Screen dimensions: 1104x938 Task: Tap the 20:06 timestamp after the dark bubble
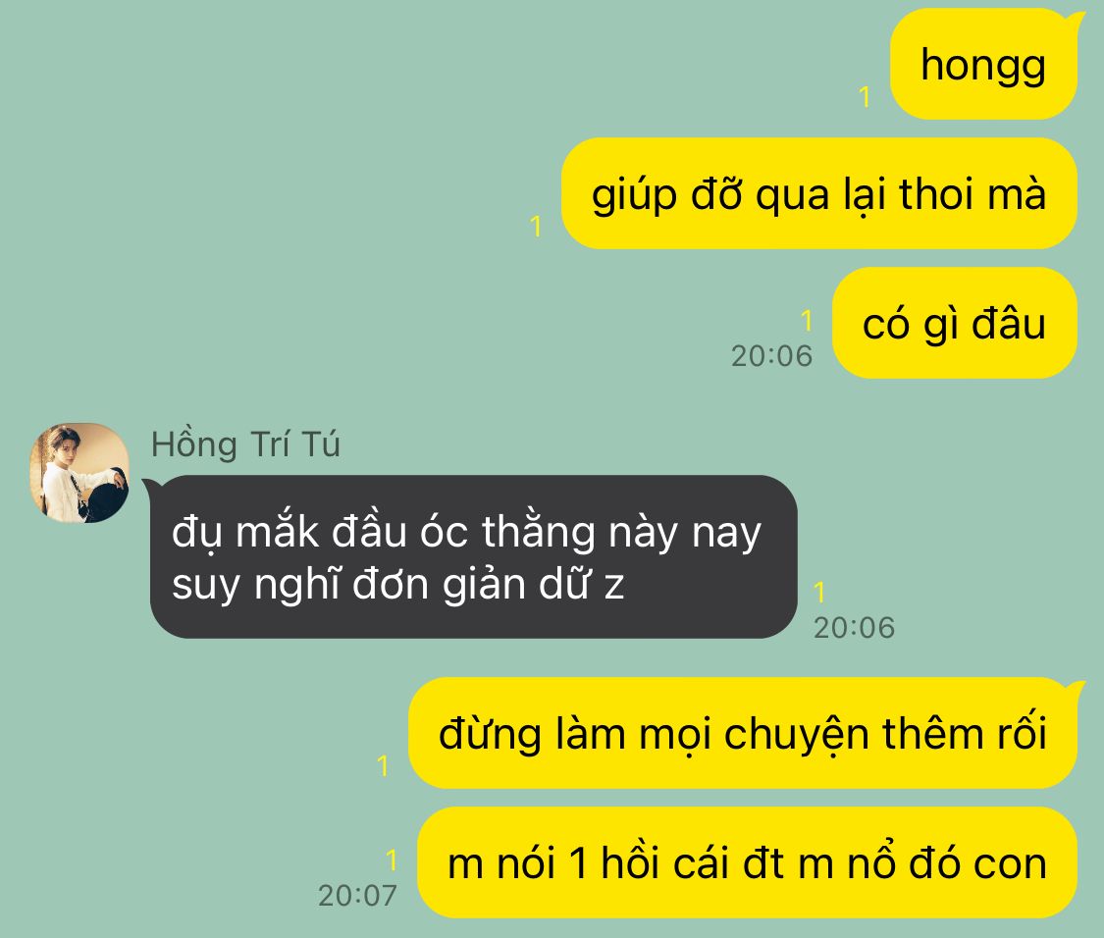pyautogui.click(x=854, y=627)
